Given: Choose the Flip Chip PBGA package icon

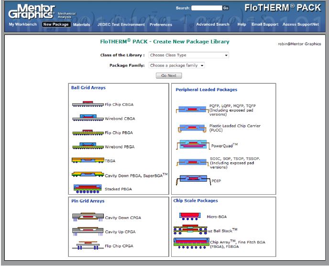Looking at the screenshot, I should pyautogui.click(x=88, y=133).
